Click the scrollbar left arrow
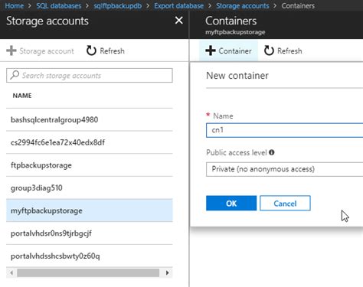The height and width of the screenshot is (287, 363). pos(11,272)
